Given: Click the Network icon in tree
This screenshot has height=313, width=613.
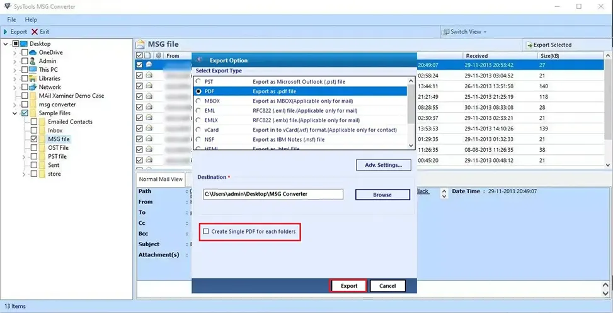Looking at the screenshot, I should (33, 87).
